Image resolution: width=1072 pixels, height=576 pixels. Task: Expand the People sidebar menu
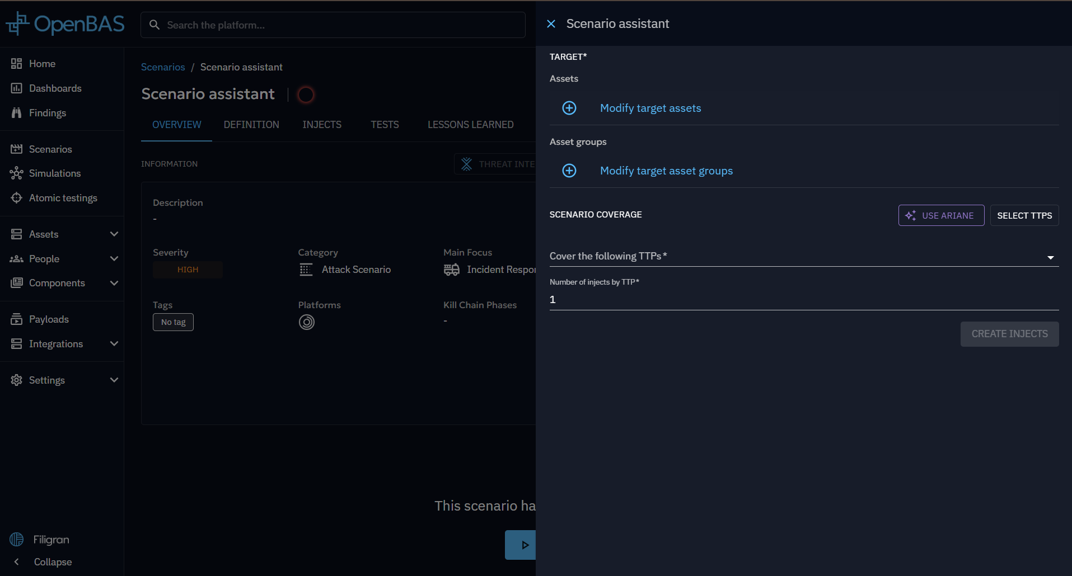pyautogui.click(x=114, y=259)
